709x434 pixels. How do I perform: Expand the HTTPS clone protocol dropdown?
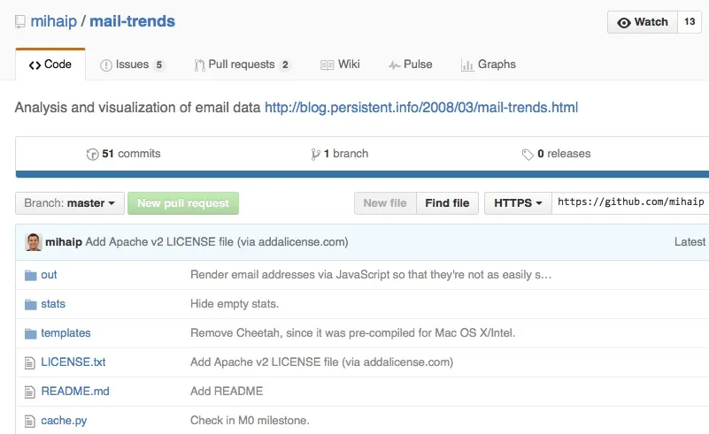(x=518, y=203)
